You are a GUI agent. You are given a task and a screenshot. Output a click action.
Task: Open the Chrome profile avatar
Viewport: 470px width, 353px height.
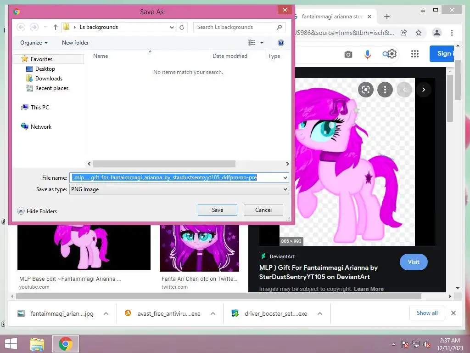[437, 33]
